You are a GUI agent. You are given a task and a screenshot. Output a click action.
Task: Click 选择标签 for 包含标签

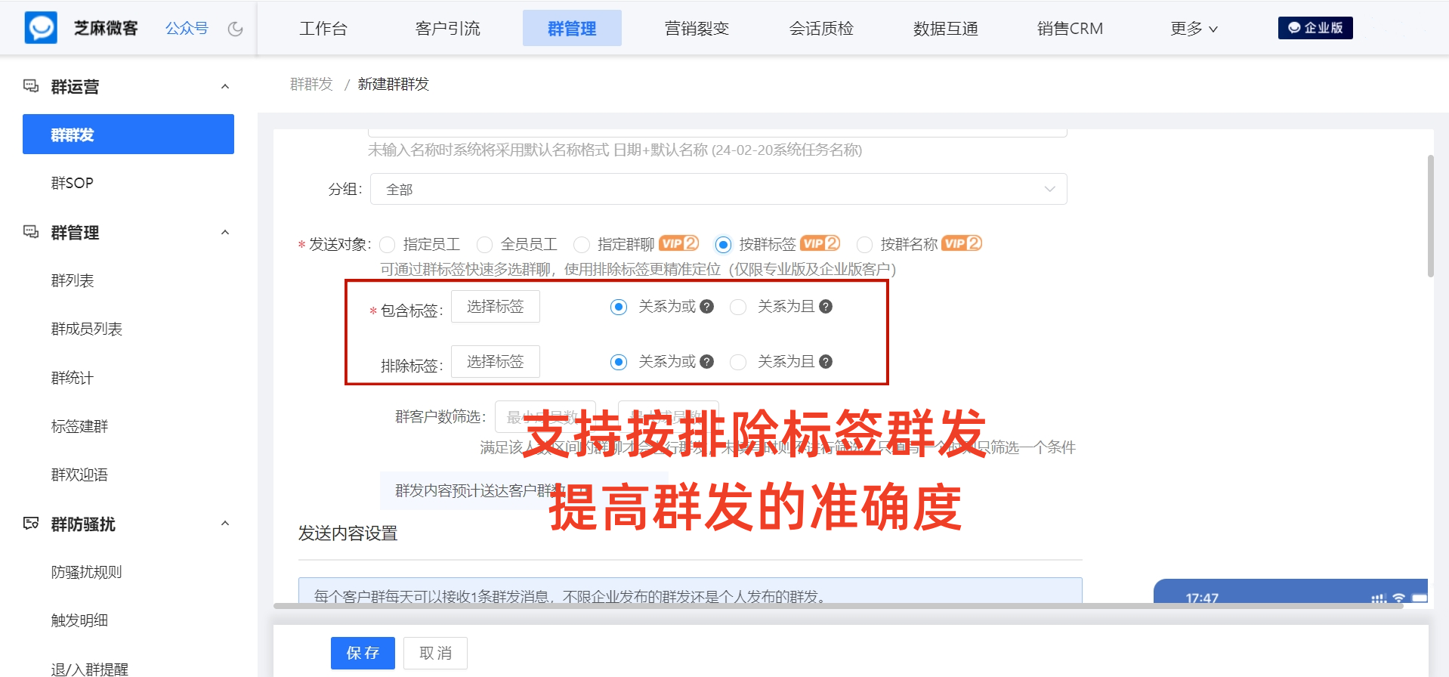[496, 307]
